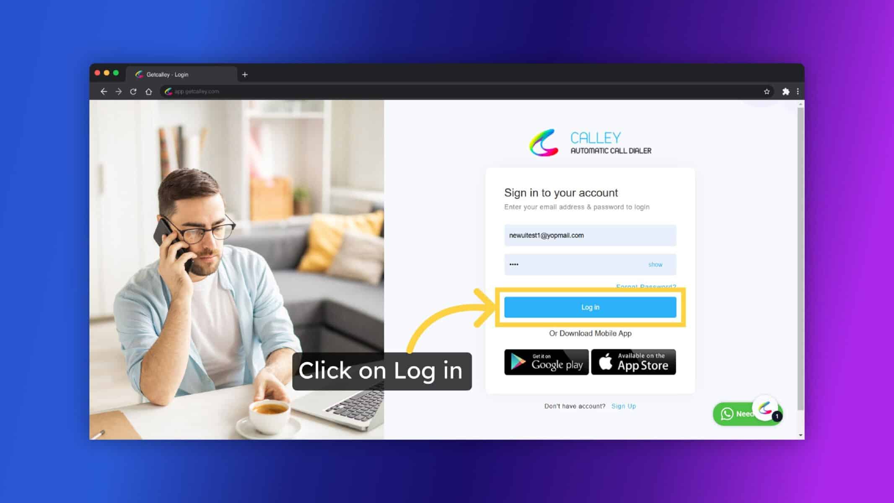This screenshot has width=894, height=503.
Task: Click the Sign Up link
Action: 623,406
